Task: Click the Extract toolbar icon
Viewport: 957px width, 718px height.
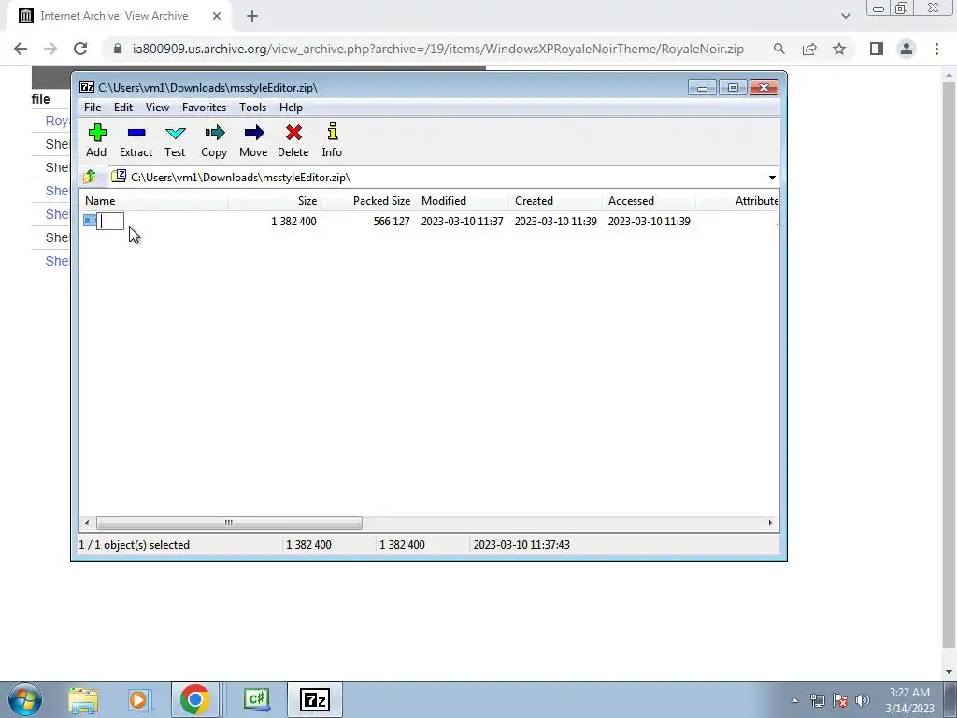Action: coord(136,133)
